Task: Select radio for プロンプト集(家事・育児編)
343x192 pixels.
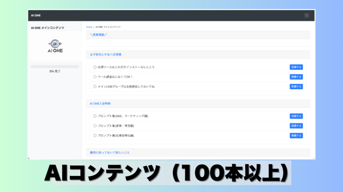Action: click(95, 126)
